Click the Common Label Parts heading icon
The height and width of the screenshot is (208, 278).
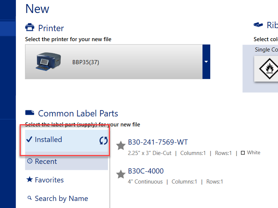tap(30, 113)
